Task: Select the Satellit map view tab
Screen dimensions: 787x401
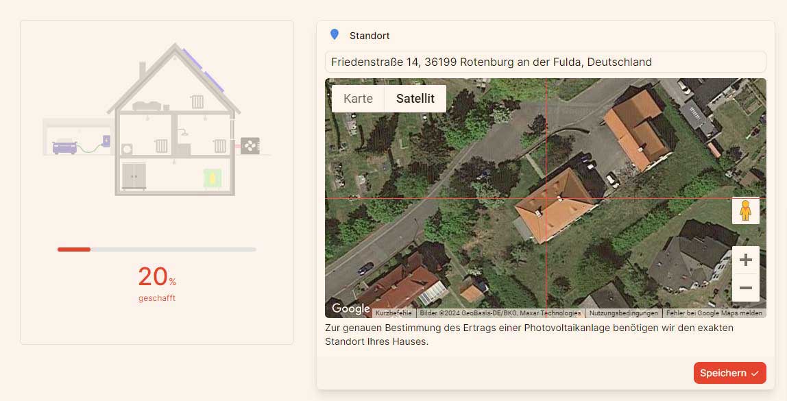Action: (415, 99)
